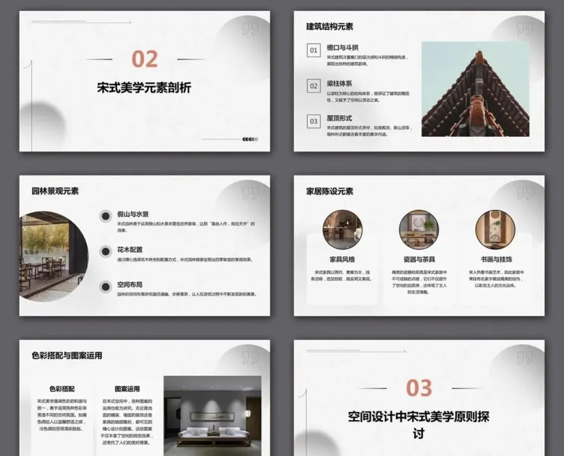
Task: Click the card title 书画与挂饰
Action: [x=496, y=259]
